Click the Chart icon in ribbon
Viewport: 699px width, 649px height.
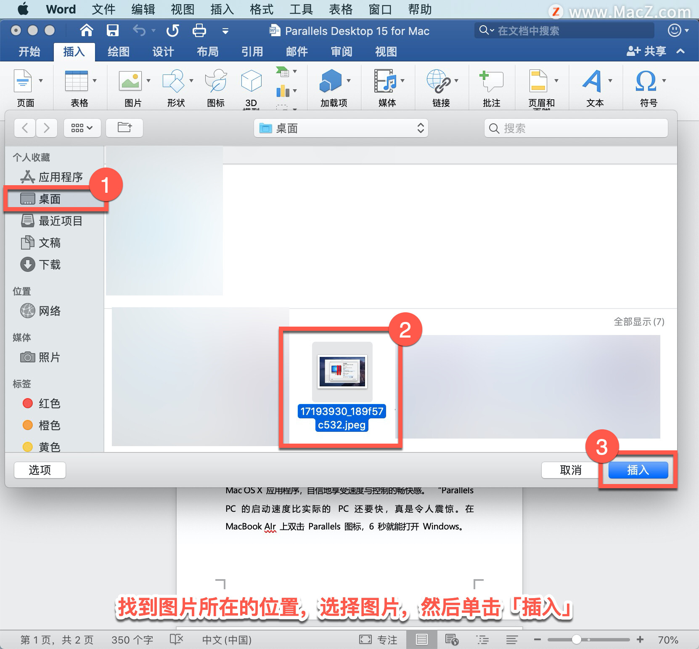pos(283,90)
